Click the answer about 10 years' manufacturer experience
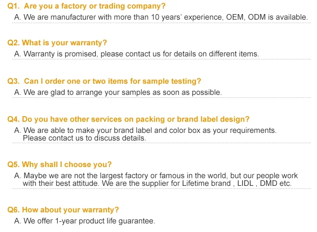Viewport: 317px width, 232px height. pos(160,18)
